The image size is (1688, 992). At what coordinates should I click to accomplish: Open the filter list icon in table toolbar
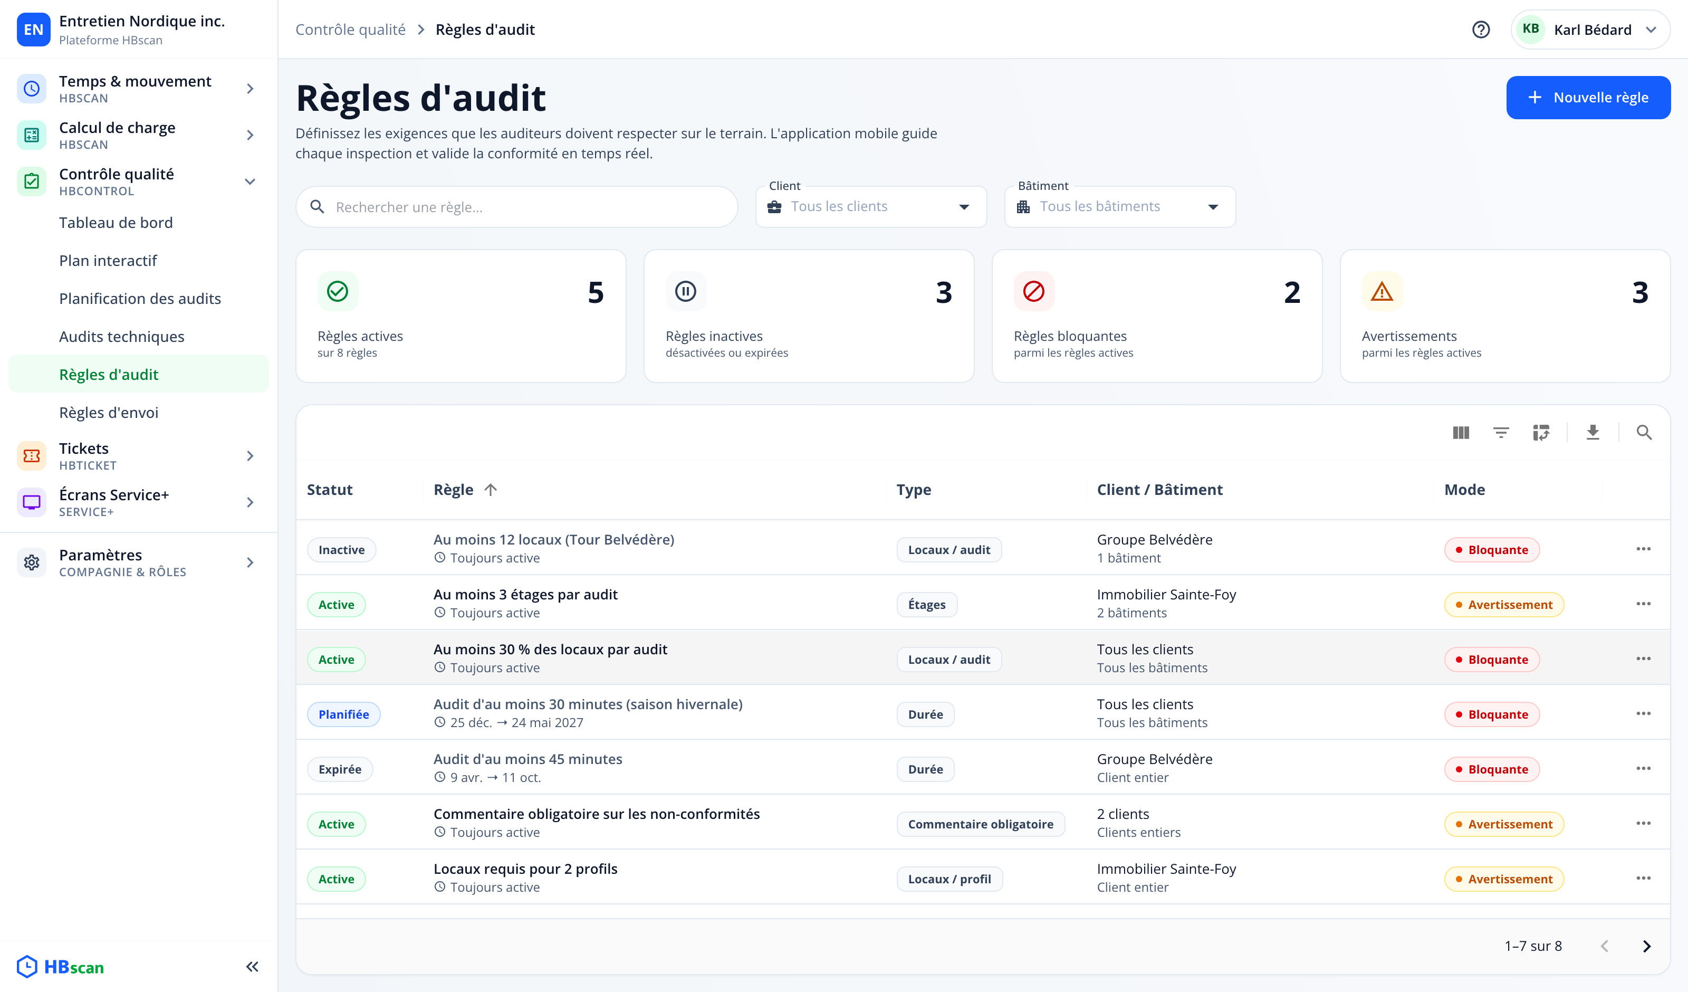point(1501,432)
